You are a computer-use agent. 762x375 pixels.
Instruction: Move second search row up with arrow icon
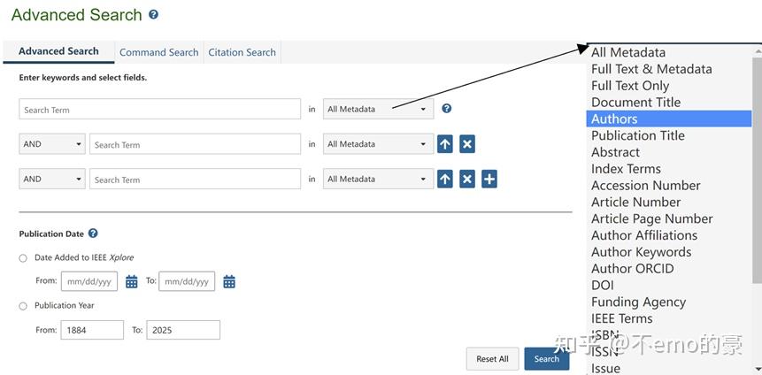tap(445, 144)
